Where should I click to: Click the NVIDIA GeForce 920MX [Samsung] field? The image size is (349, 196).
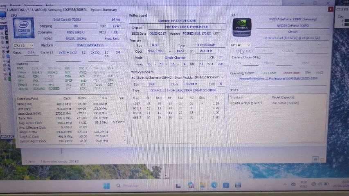pyautogui.click(x=293, y=19)
